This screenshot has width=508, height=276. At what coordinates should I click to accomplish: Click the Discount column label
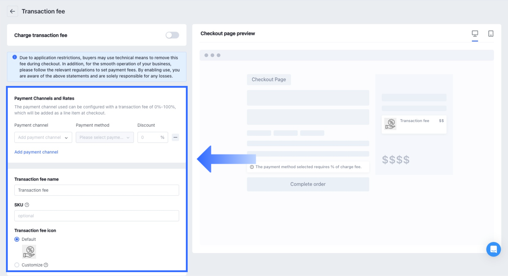146,125
